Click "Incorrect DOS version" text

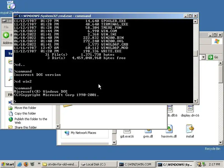pyautogui.click(x=37, y=75)
